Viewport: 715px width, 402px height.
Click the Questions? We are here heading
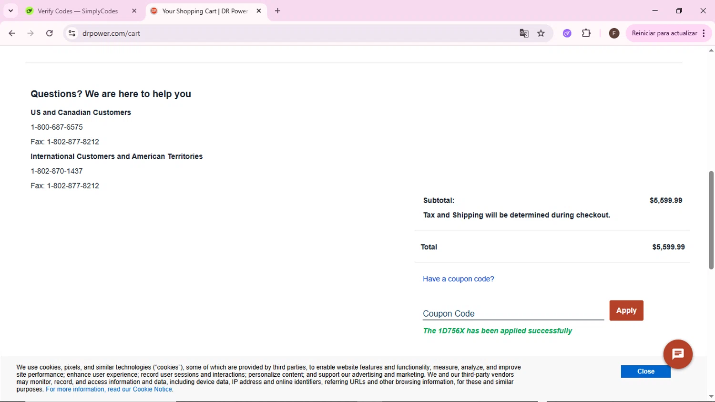click(111, 94)
